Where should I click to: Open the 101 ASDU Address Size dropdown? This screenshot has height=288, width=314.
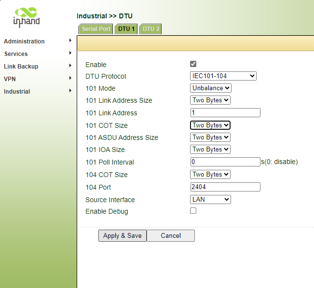click(210, 137)
